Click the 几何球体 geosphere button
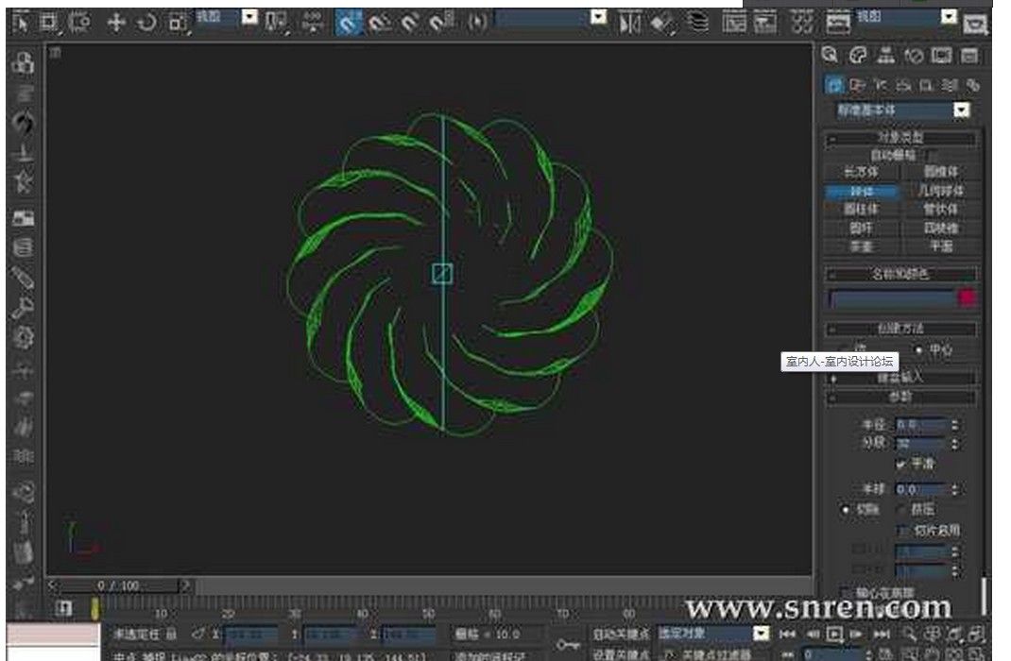Viewport: 1011px width, 661px height. pyautogui.click(x=941, y=192)
